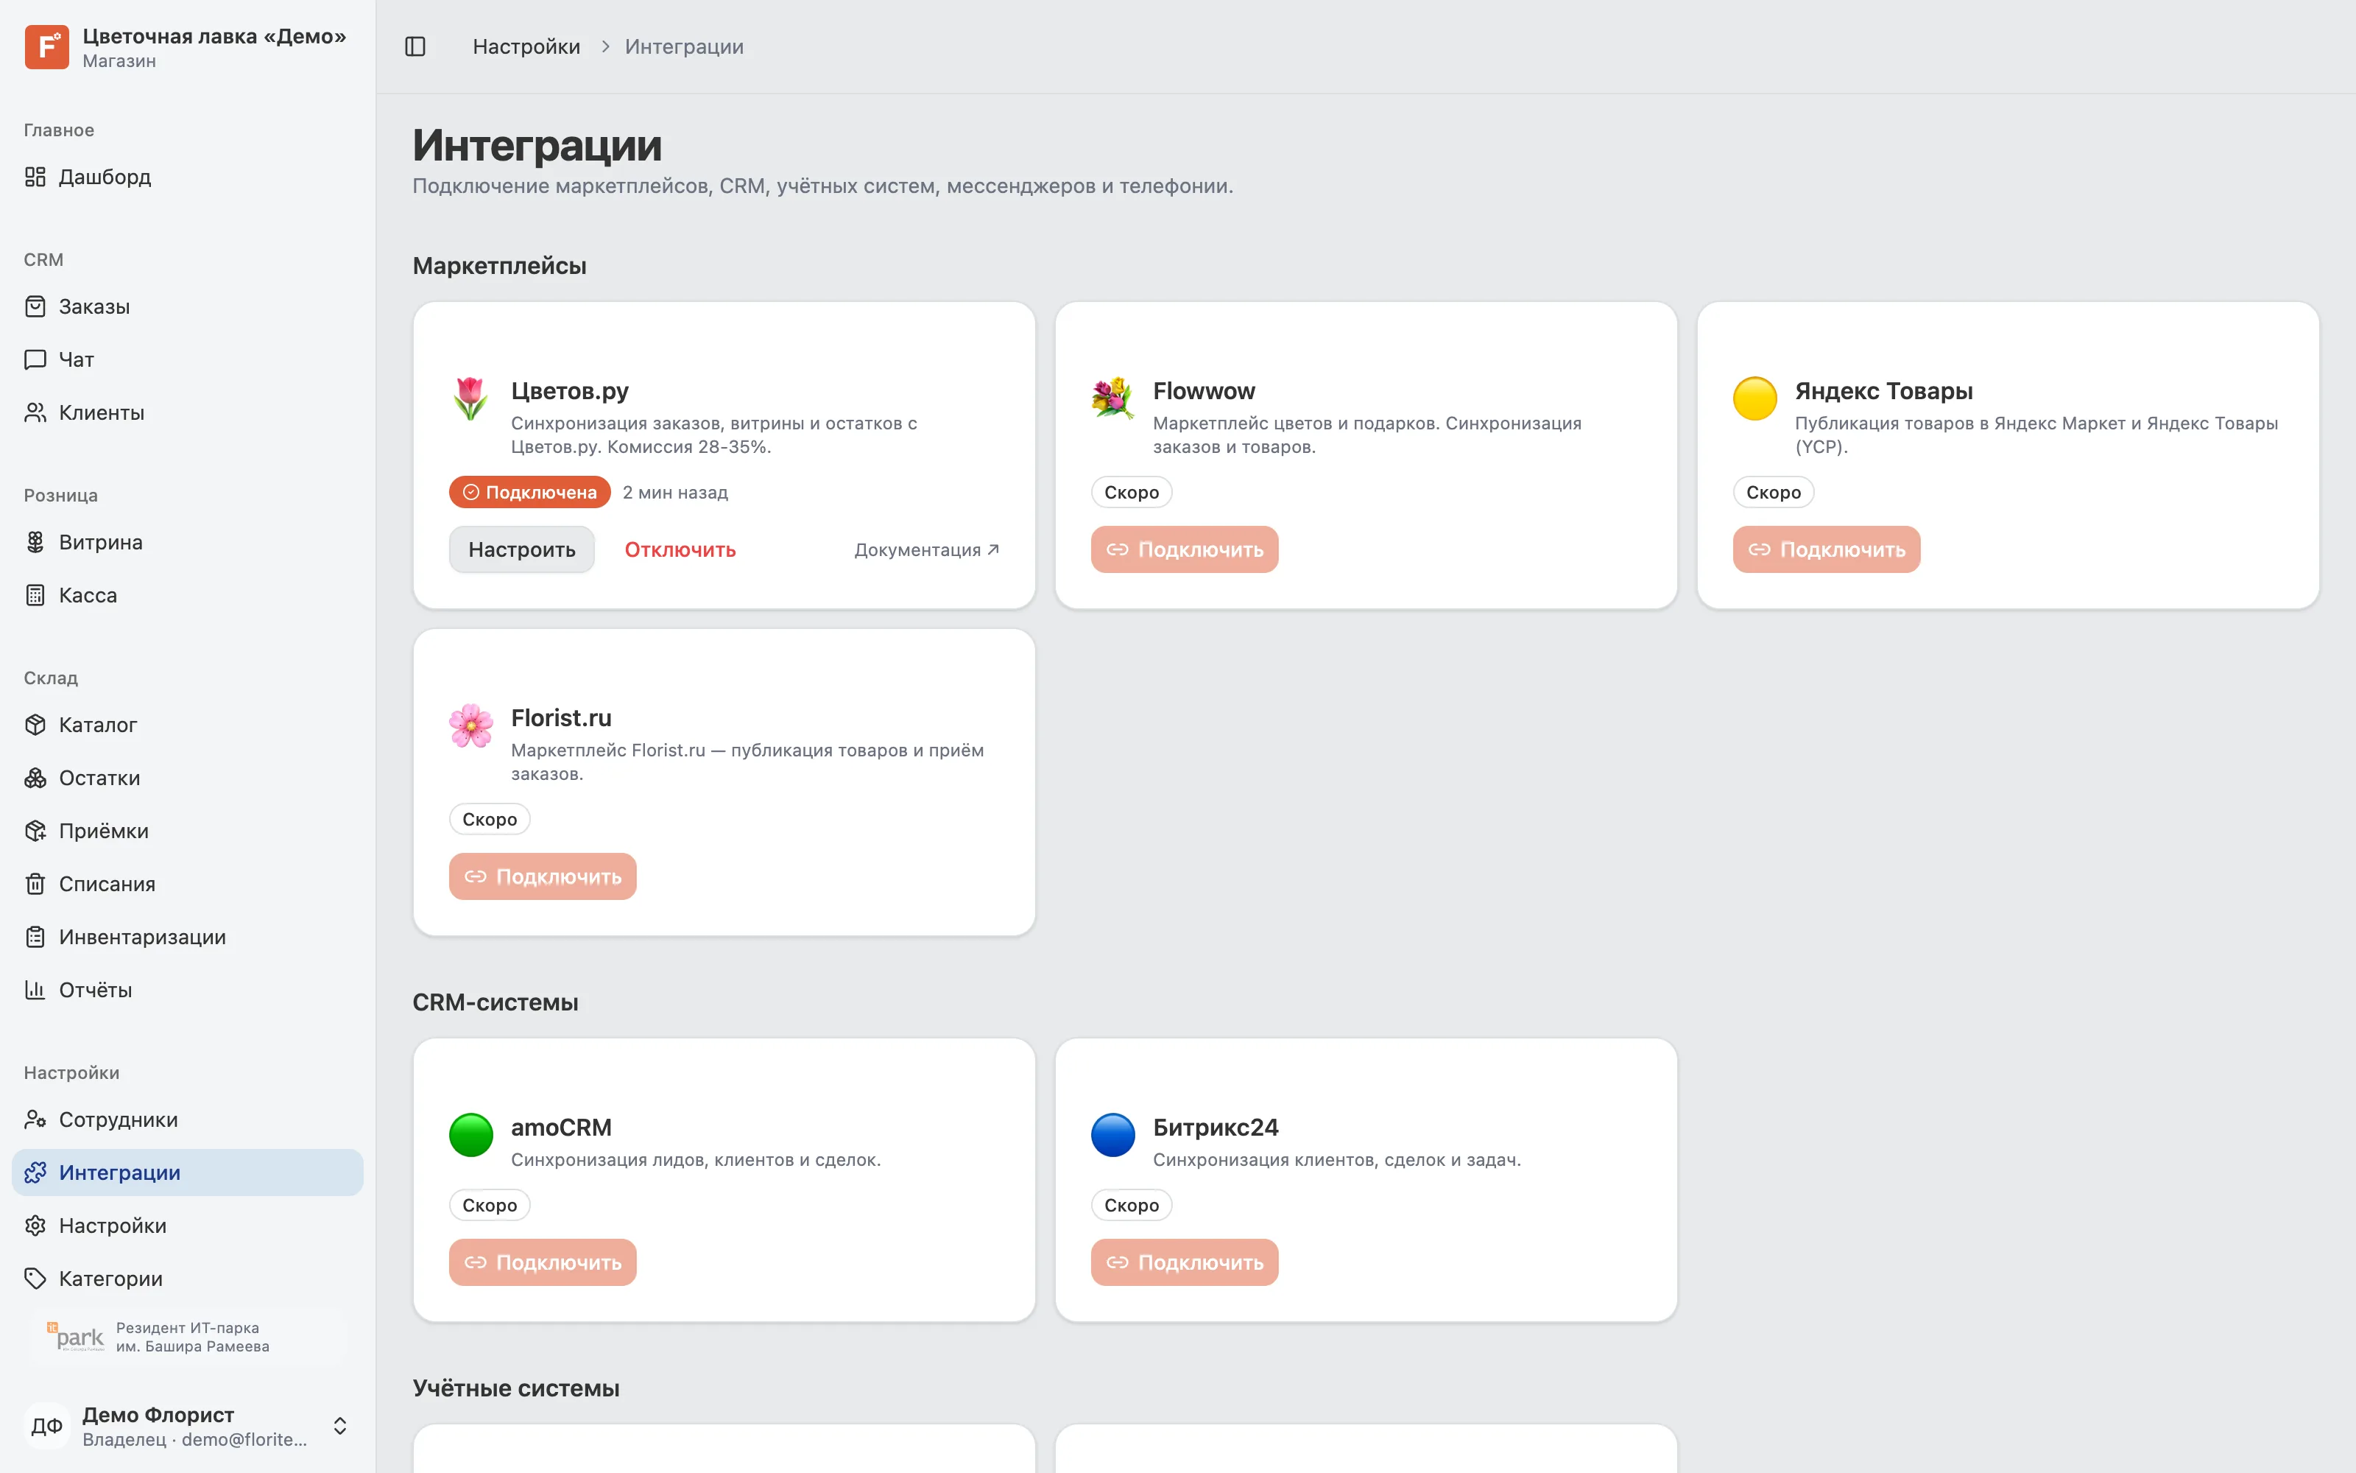
Task: Click Настроить on the Цветов.ру card
Action: 522,549
